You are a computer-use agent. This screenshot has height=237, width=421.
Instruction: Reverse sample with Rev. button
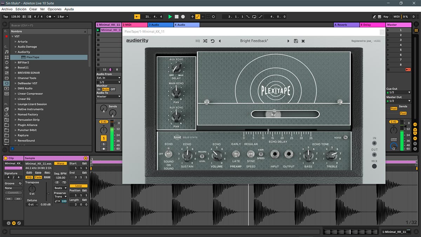click(47, 173)
